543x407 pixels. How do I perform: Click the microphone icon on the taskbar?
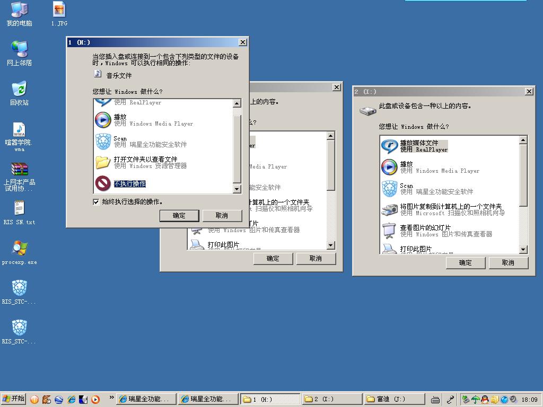(x=451, y=400)
